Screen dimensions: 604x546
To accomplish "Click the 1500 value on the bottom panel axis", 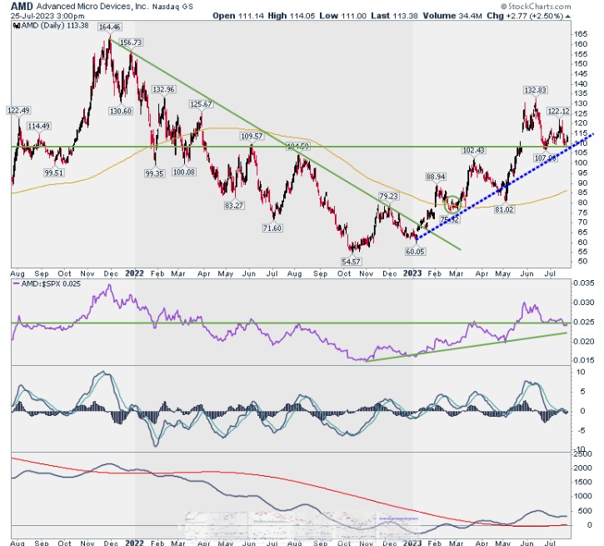I will click(583, 482).
